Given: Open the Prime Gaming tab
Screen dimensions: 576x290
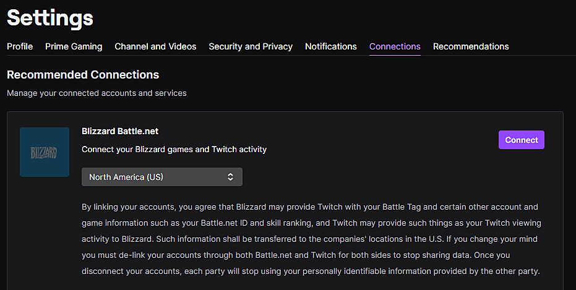Looking at the screenshot, I should 74,46.
